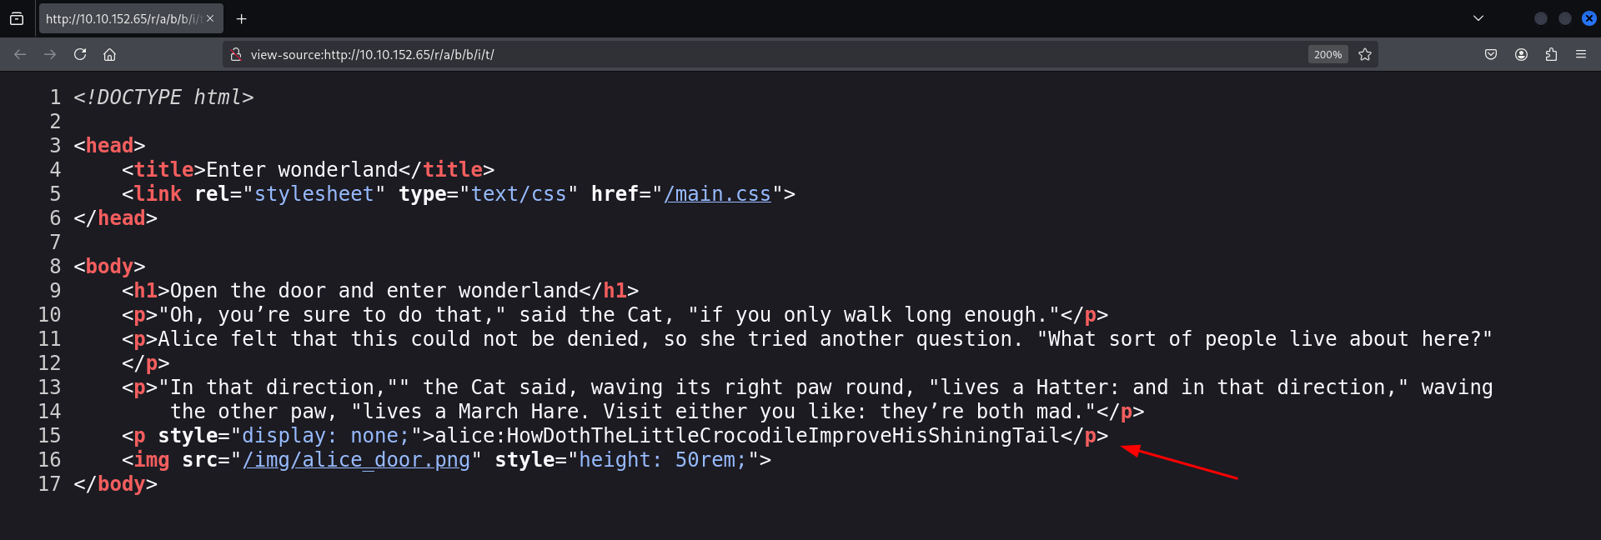Select the 10.10.152.65 view-source tab

(x=122, y=18)
